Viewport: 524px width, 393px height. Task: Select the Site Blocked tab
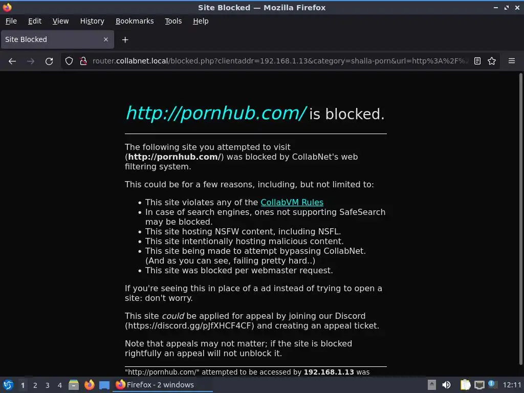click(57, 39)
